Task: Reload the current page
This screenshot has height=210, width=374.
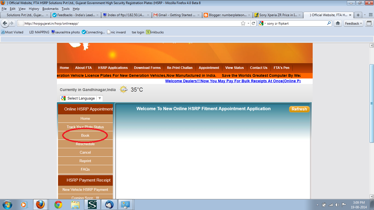Action: click(x=253, y=23)
